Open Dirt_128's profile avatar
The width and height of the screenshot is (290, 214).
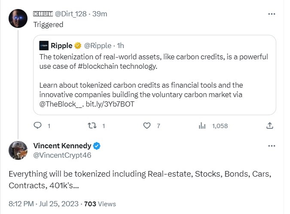[x=18, y=18]
